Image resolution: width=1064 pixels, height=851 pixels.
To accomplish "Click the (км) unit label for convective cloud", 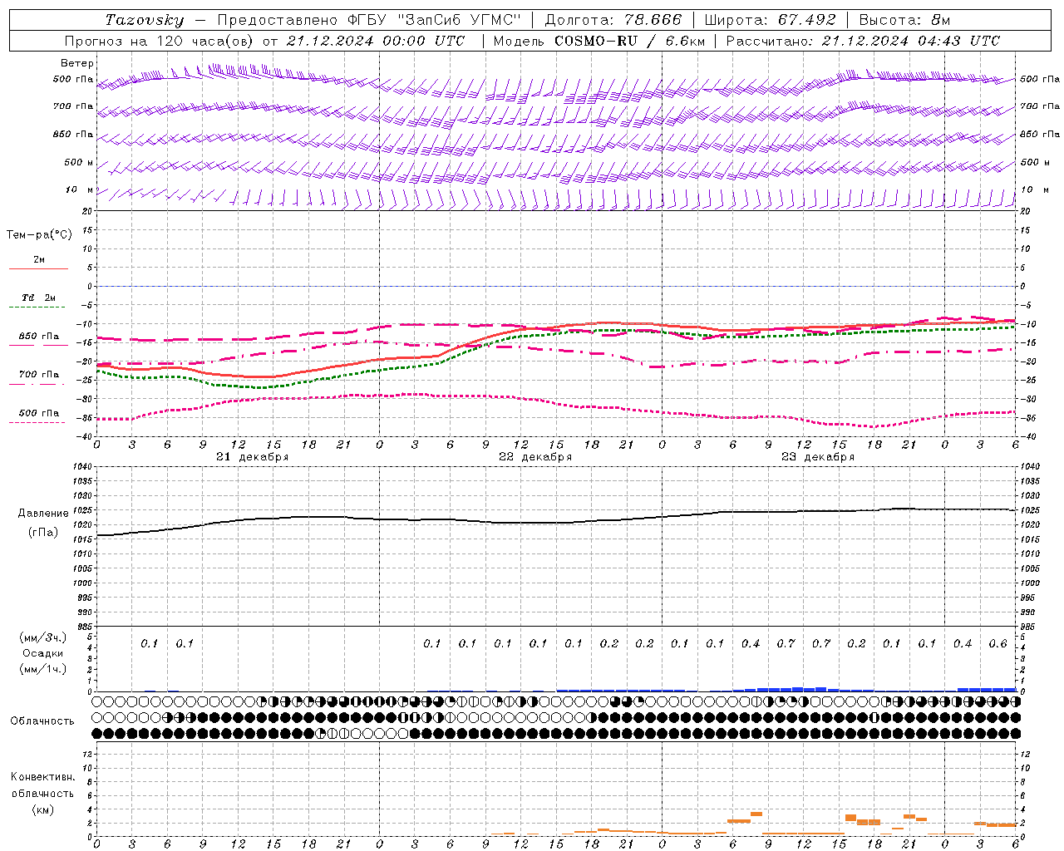I will [43, 809].
